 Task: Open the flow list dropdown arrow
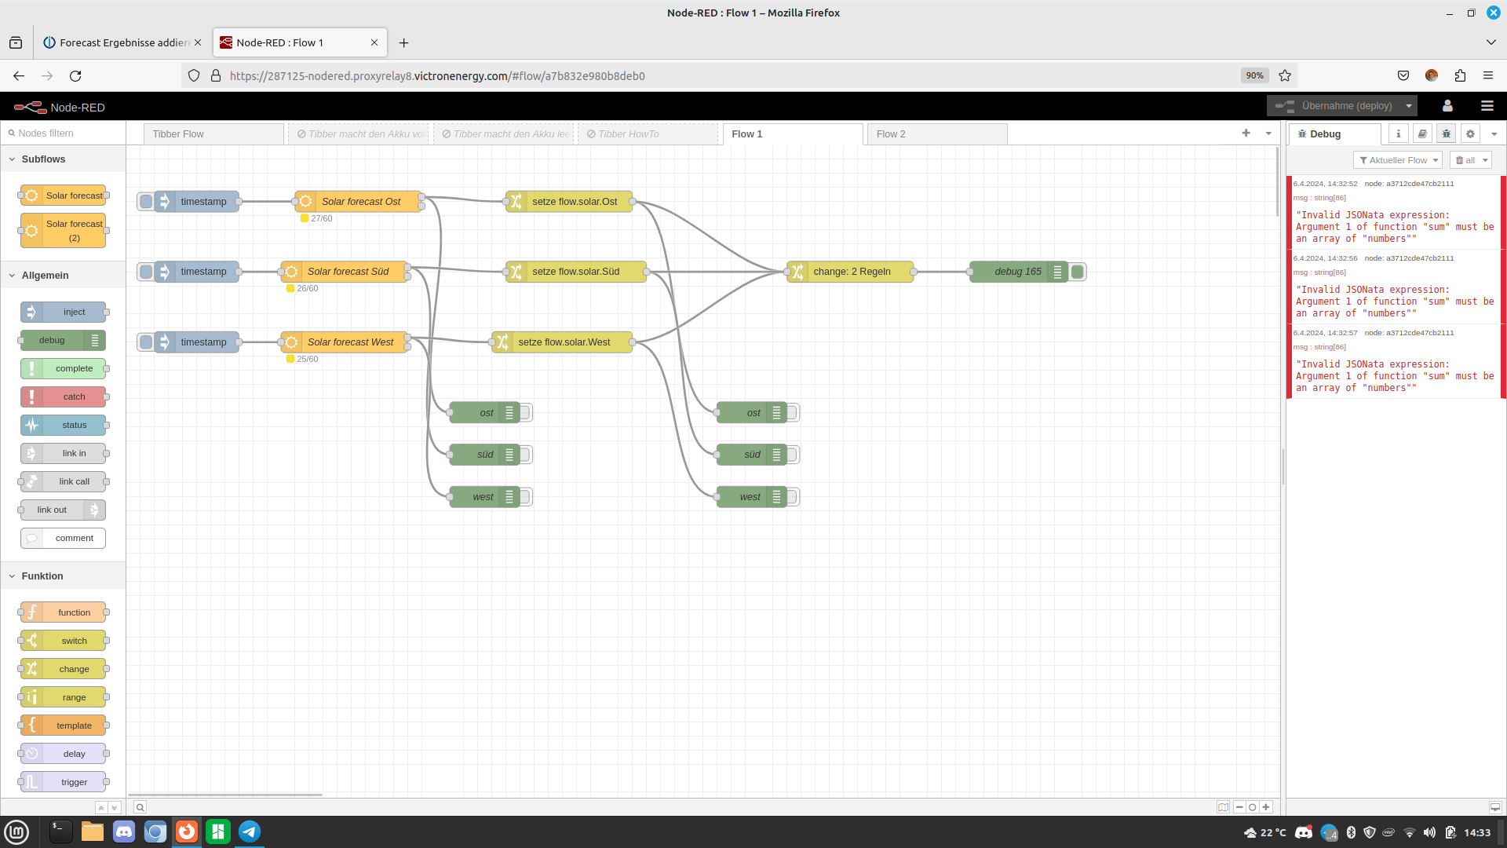(x=1268, y=133)
